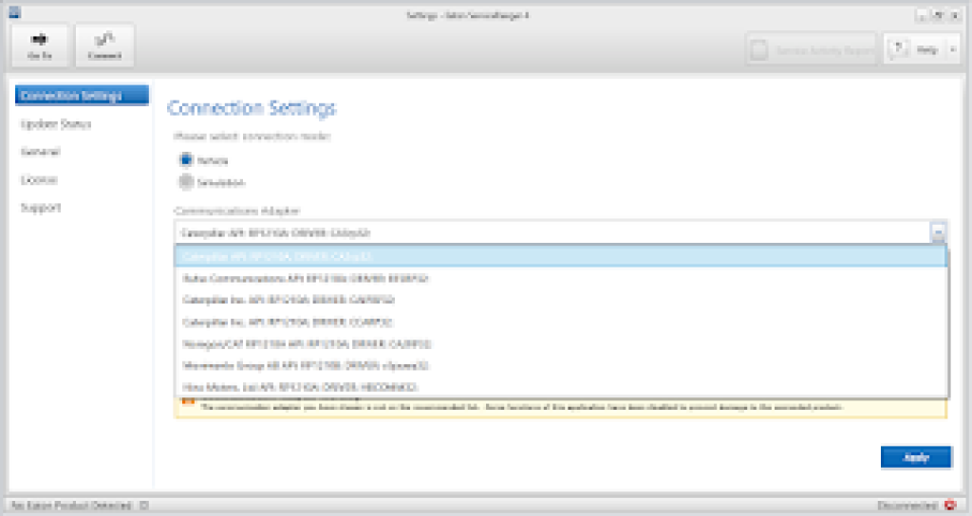
Task: Open the Support section
Action: (41, 208)
